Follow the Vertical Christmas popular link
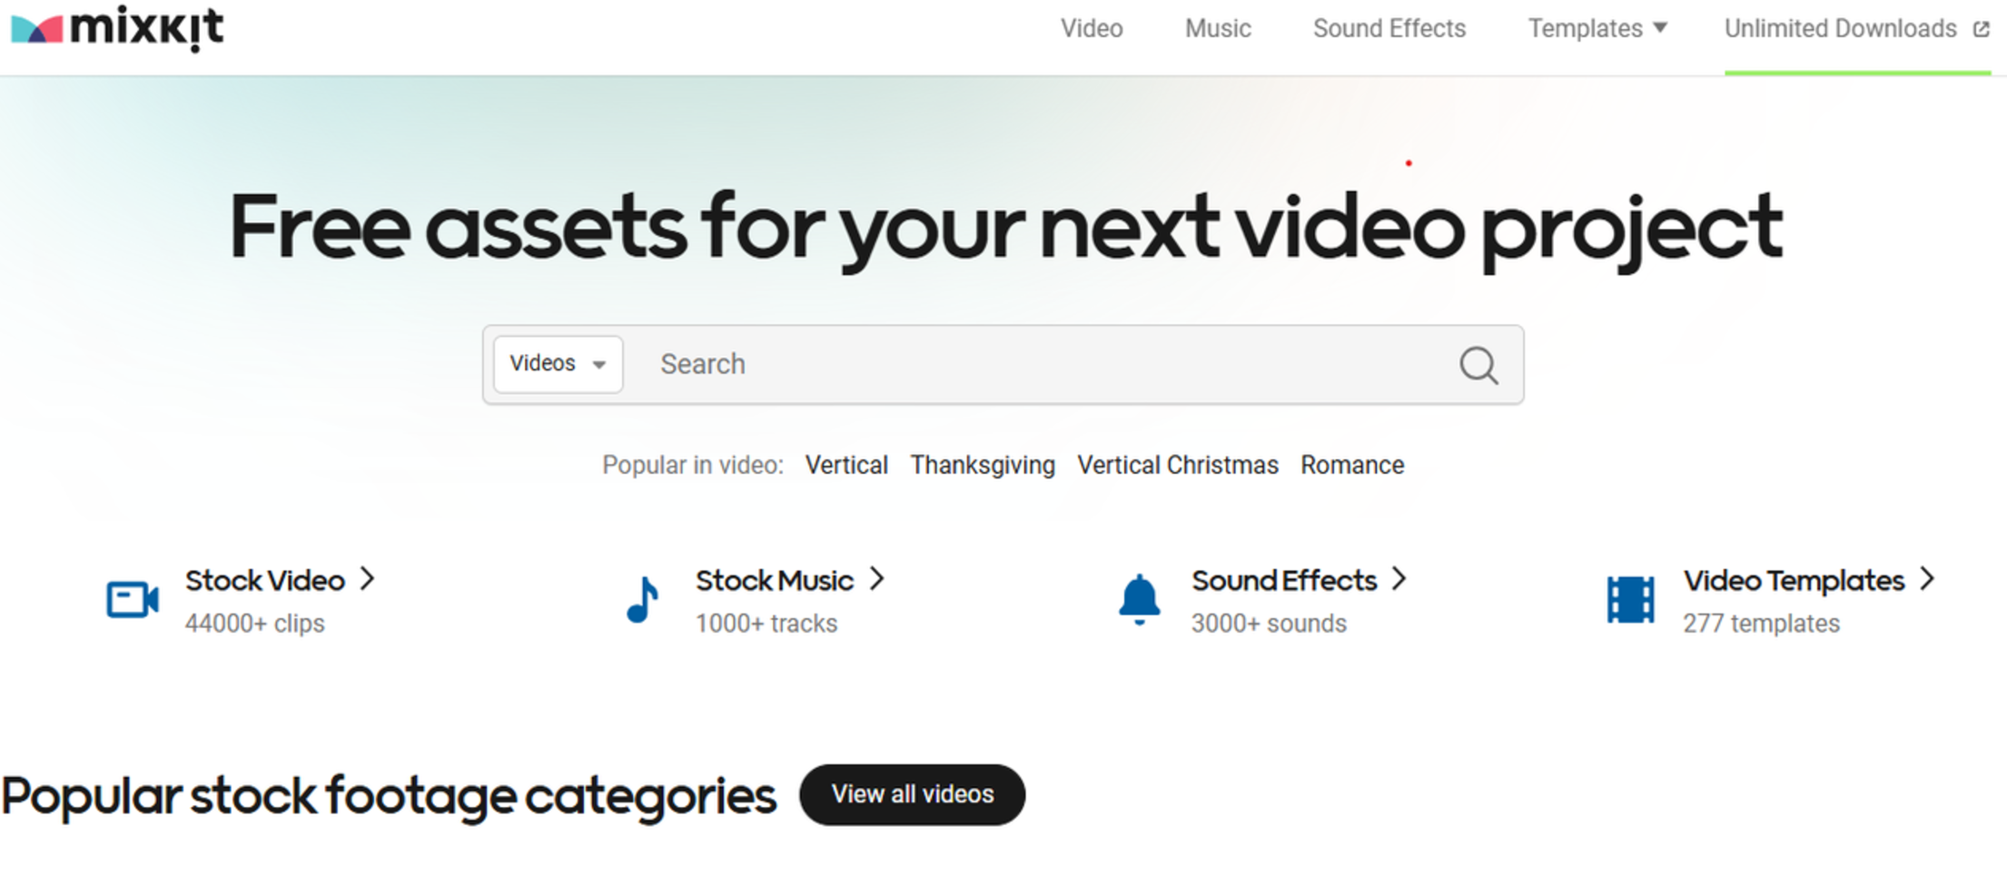Image resolution: width=2007 pixels, height=885 pixels. [1177, 466]
